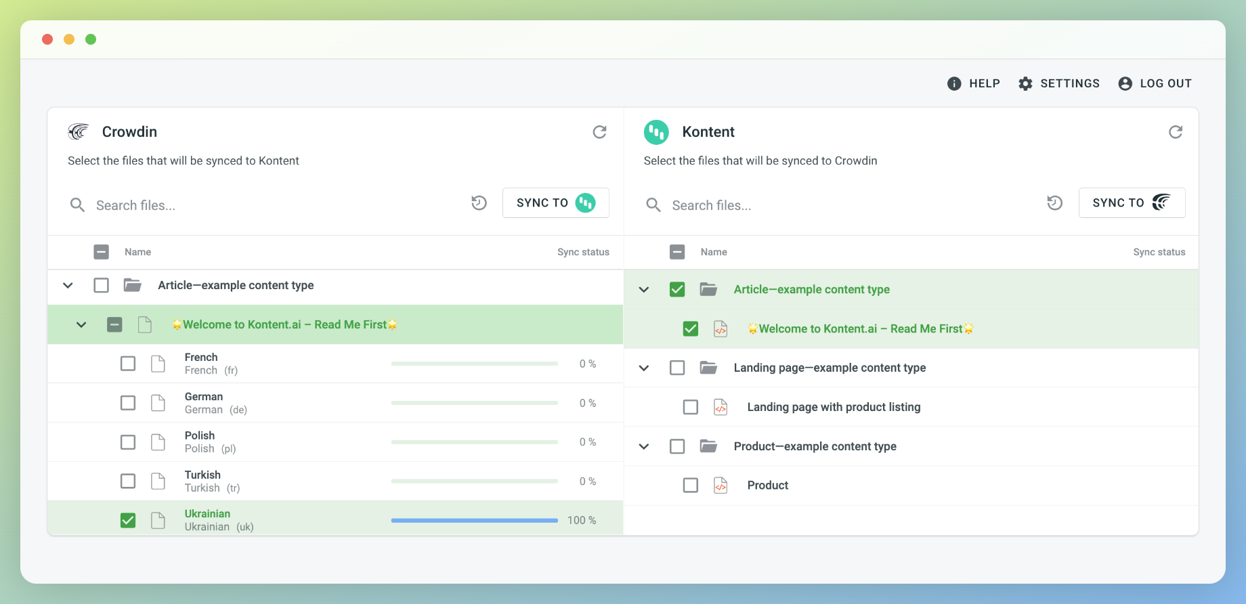1246x604 pixels.
Task: Check Landing page with product listing checkbox
Action: 691,407
